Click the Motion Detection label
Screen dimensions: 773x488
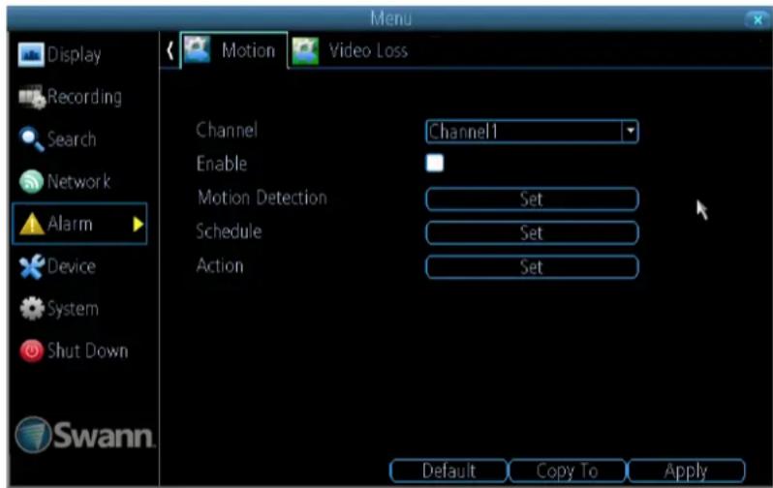click(263, 198)
